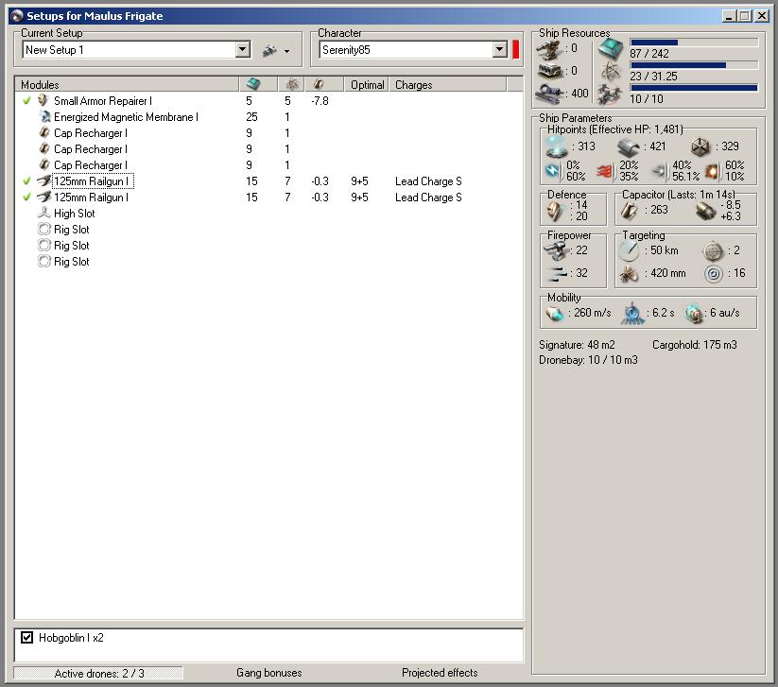
Task: Click the scan resolution icon
Action: pyautogui.click(x=630, y=274)
